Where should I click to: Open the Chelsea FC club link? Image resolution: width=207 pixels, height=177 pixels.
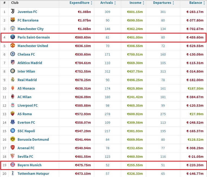tap(26, 54)
